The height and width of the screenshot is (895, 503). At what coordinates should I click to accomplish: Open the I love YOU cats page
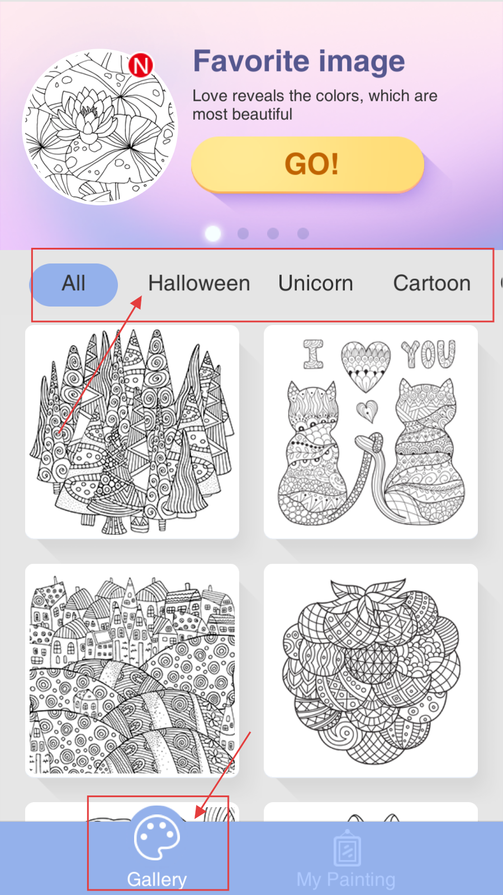tap(371, 432)
